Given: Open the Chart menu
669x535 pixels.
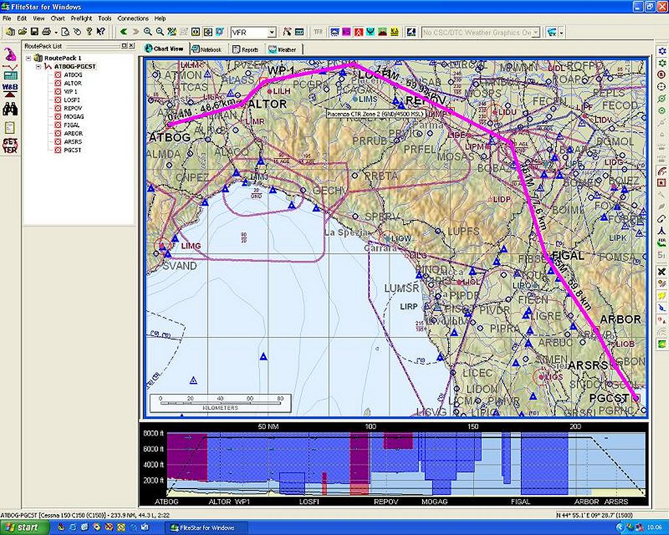Looking at the screenshot, I should [57, 19].
